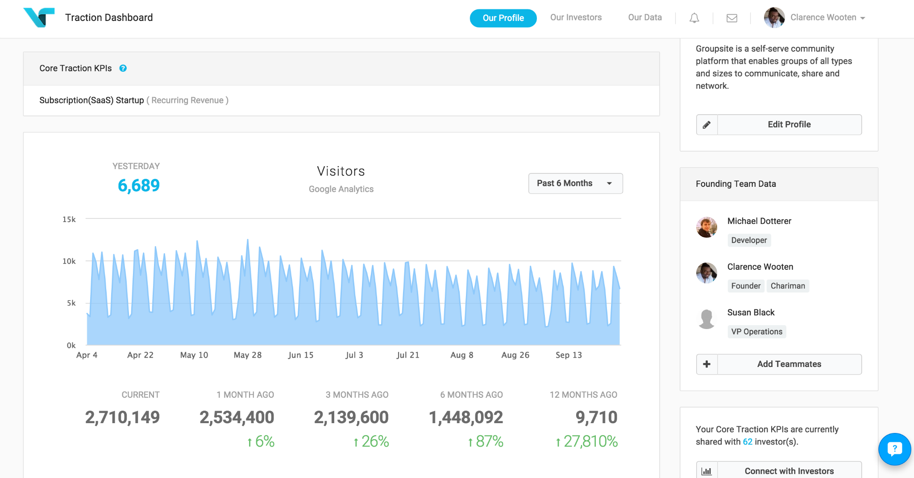Viewport: 914px width, 478px height.
Task: Click the name Michael Dotterer
Action: point(759,221)
